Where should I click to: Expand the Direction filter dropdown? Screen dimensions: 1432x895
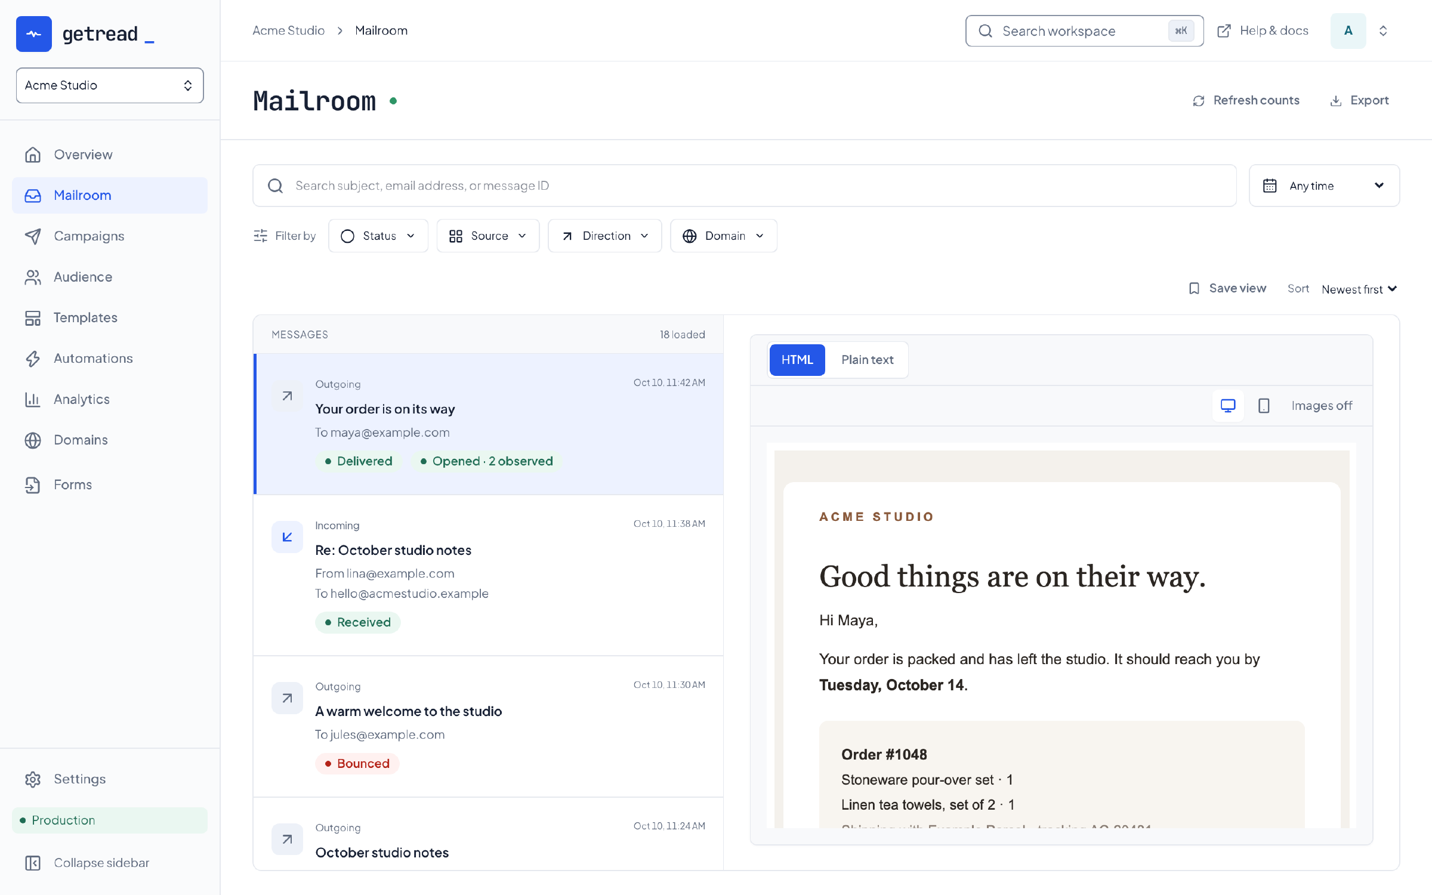[605, 236]
